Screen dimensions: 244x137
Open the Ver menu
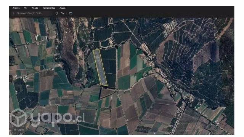26,8
